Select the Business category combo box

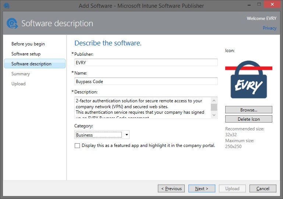(x=102, y=135)
